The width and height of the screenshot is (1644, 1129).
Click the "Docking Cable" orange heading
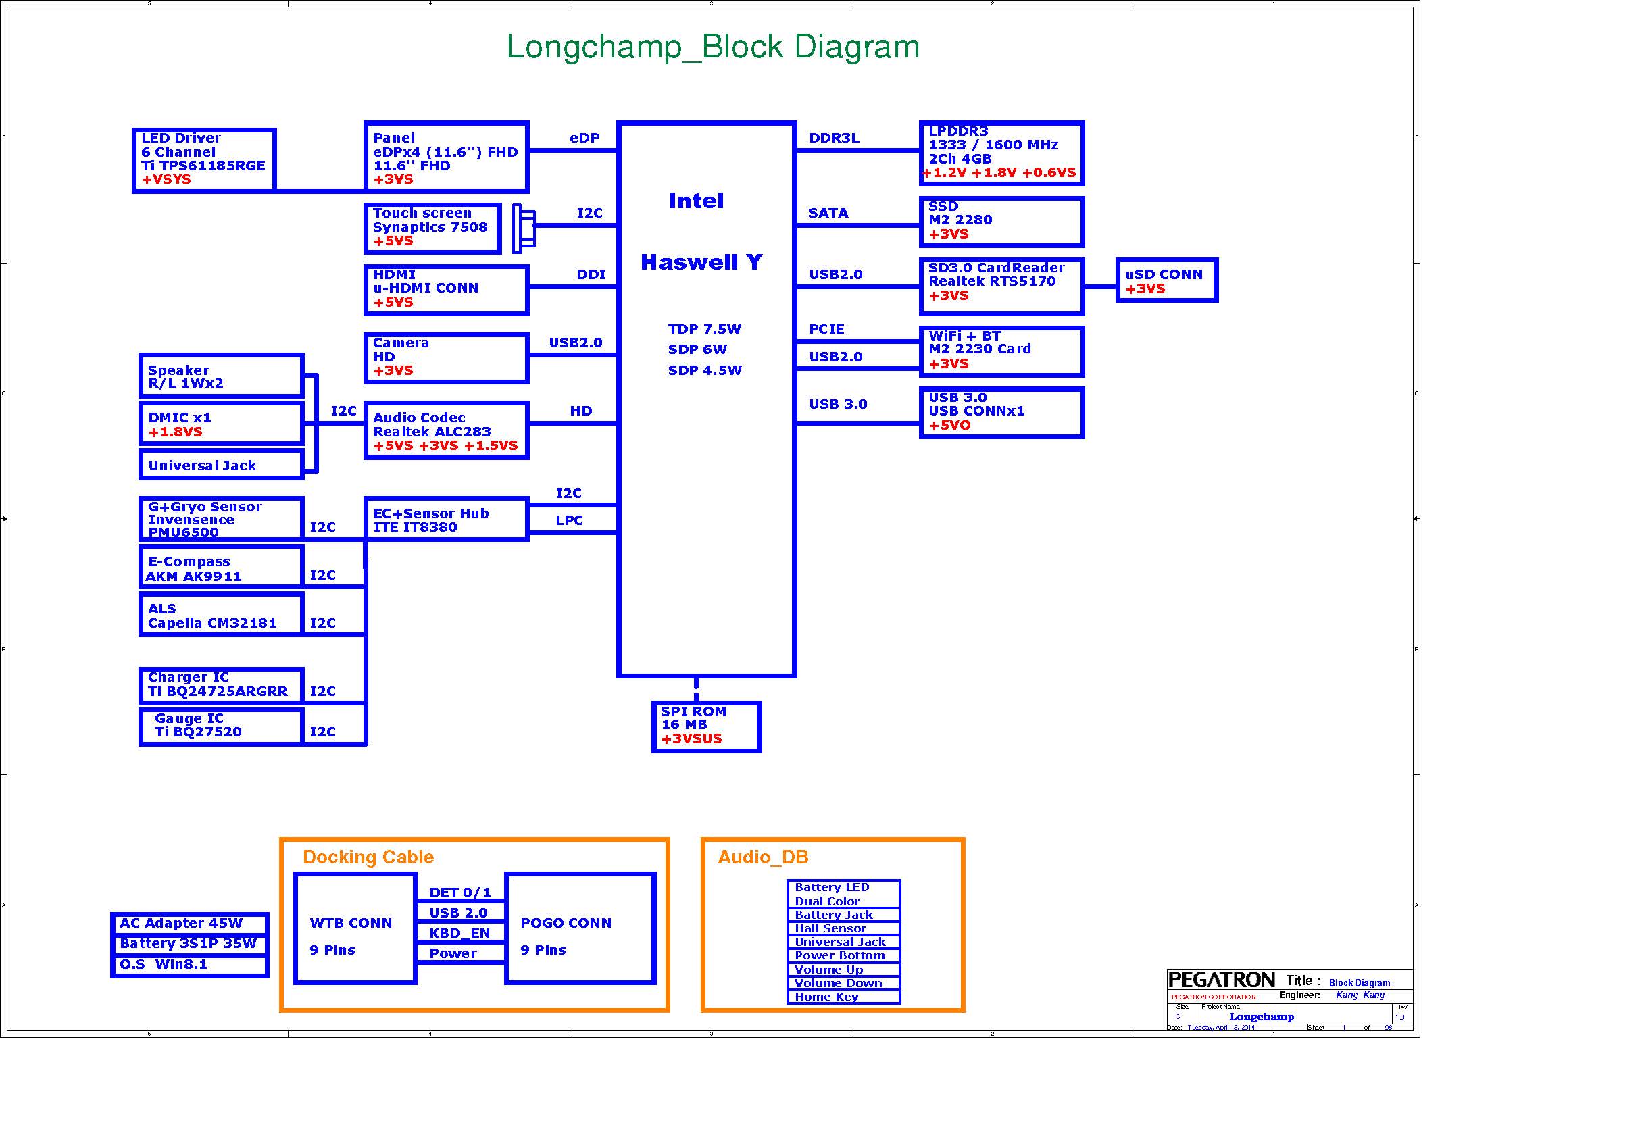click(x=368, y=857)
